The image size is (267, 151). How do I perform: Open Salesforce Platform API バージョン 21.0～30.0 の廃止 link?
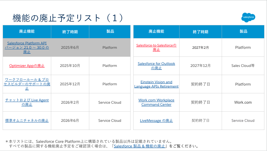pos(27,48)
